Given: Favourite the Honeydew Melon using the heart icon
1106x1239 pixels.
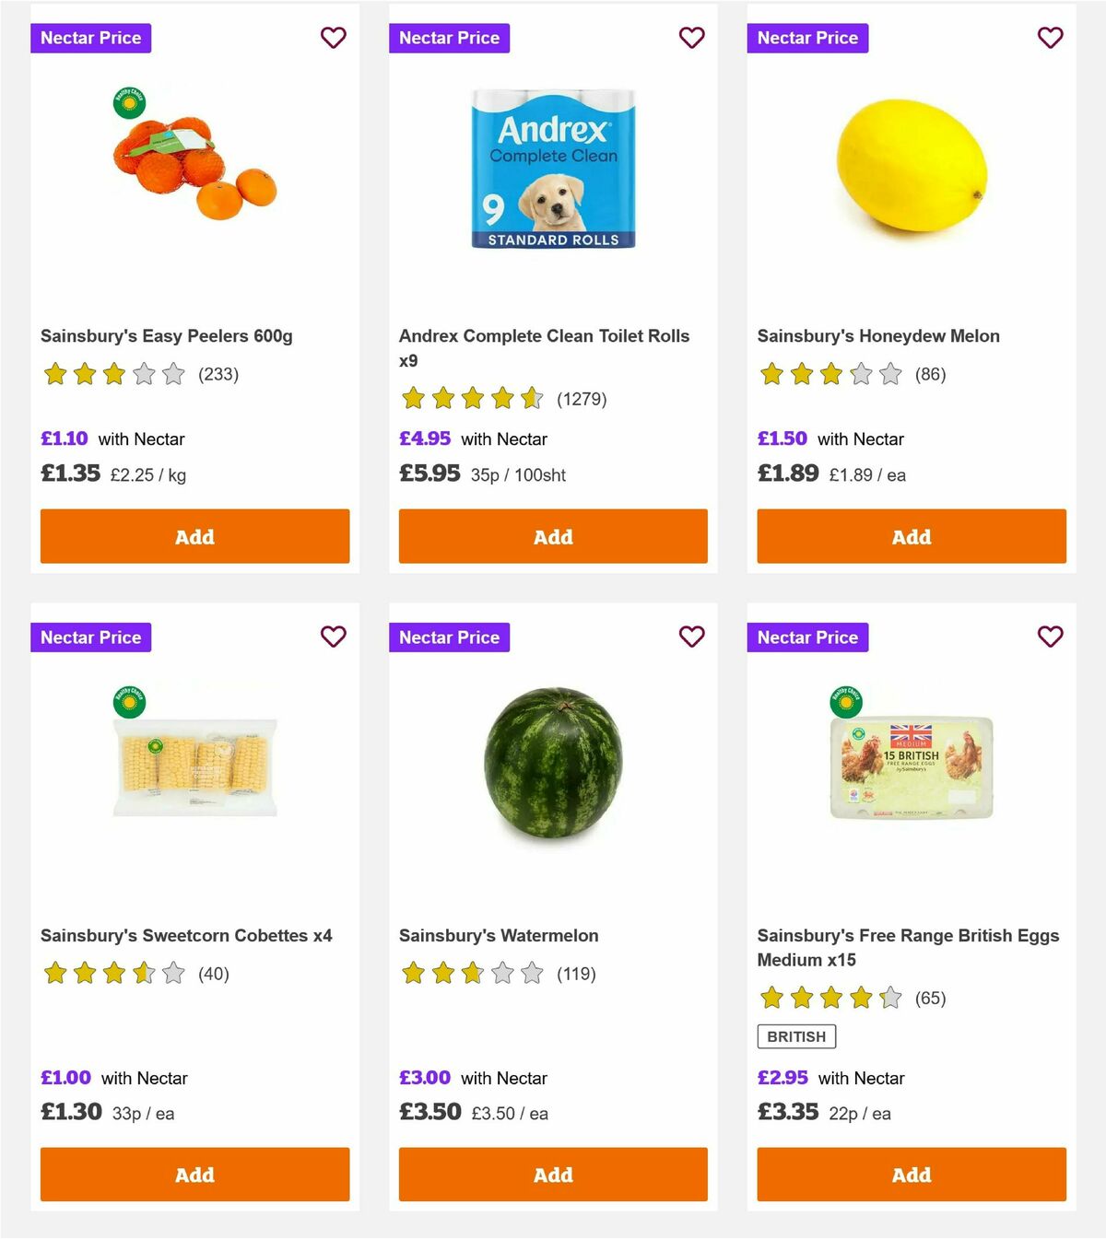Looking at the screenshot, I should click(x=1050, y=38).
